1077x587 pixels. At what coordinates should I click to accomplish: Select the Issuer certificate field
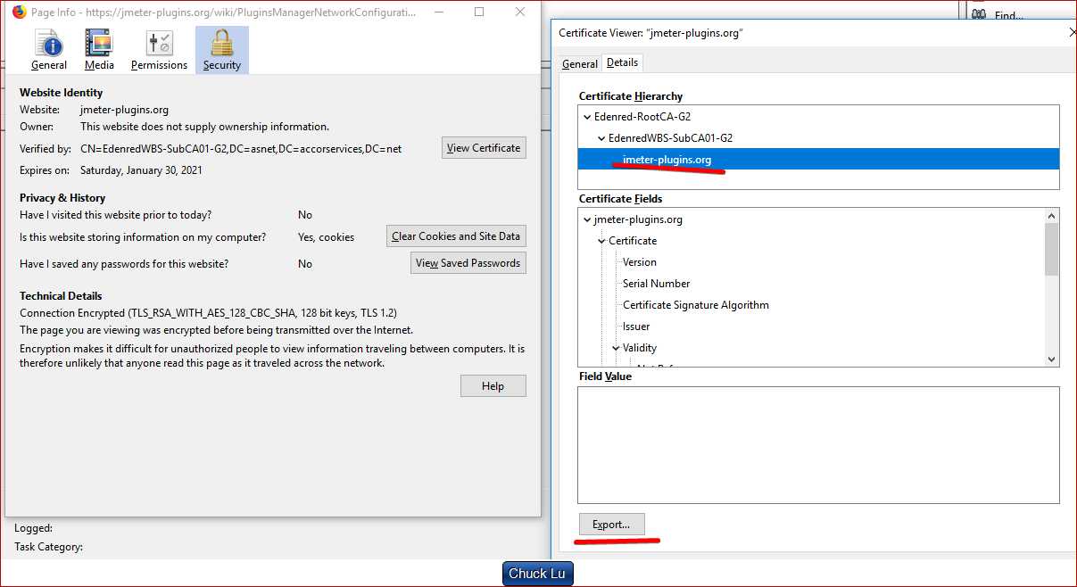[x=636, y=327]
